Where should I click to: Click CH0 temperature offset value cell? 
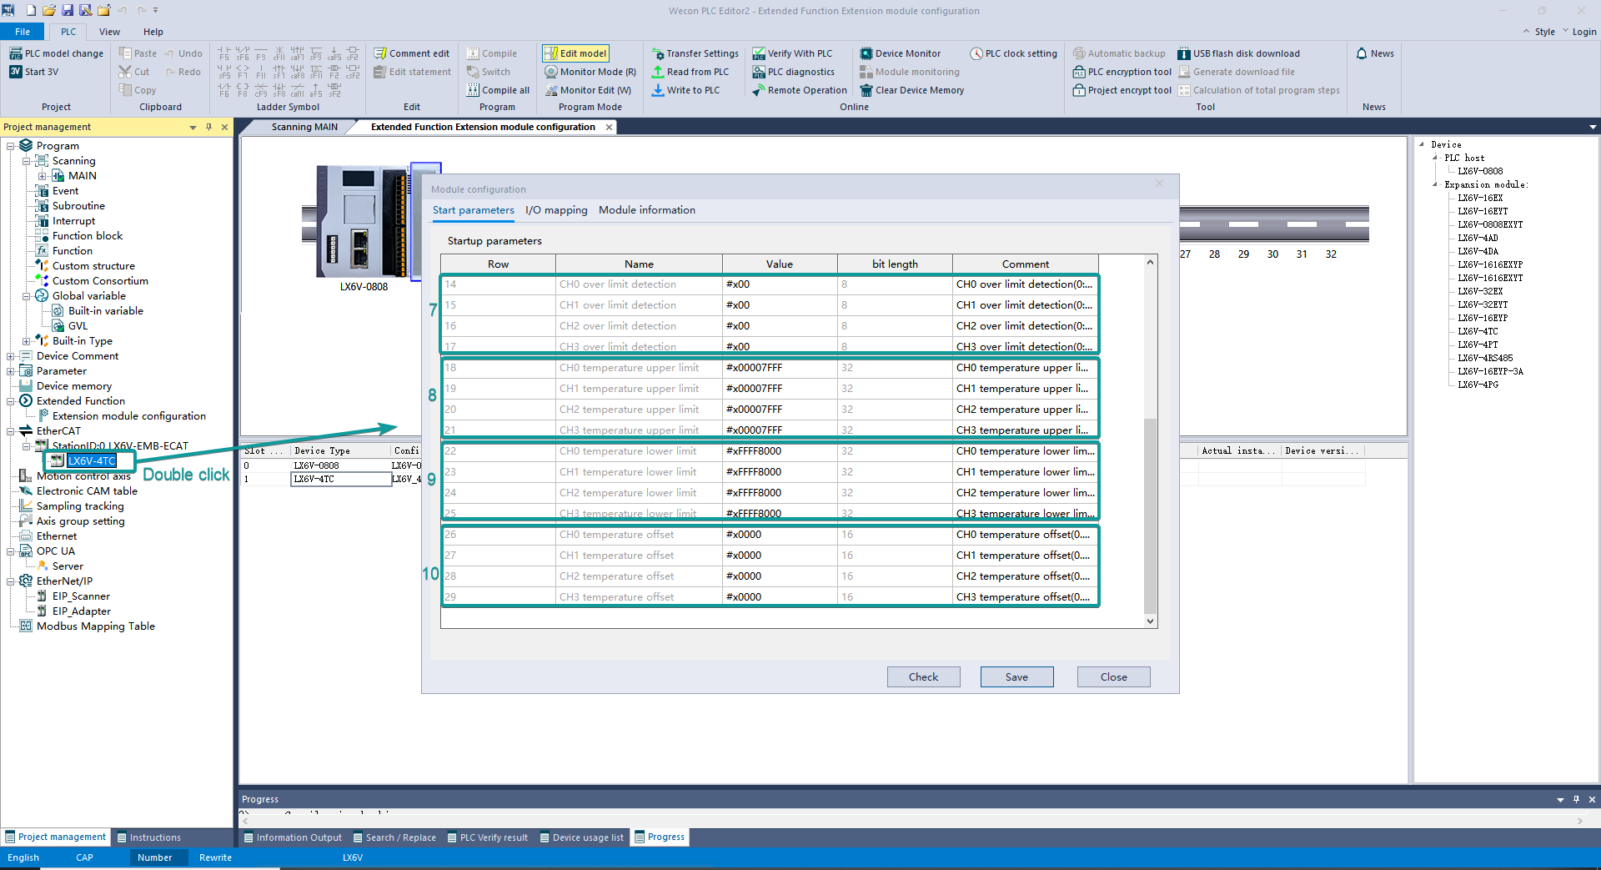tap(780, 535)
